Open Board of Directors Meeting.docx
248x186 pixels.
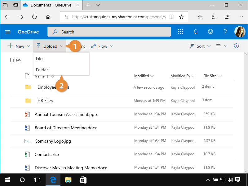click(66, 128)
